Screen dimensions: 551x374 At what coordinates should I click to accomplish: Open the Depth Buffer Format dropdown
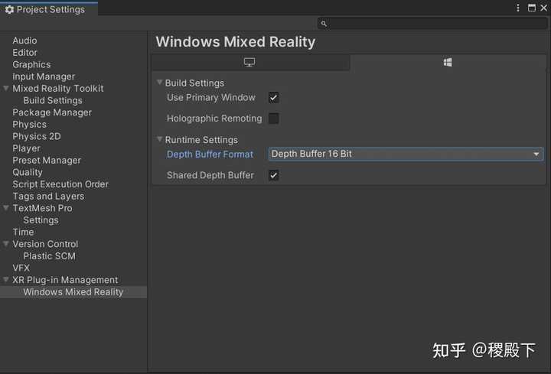[x=406, y=154]
